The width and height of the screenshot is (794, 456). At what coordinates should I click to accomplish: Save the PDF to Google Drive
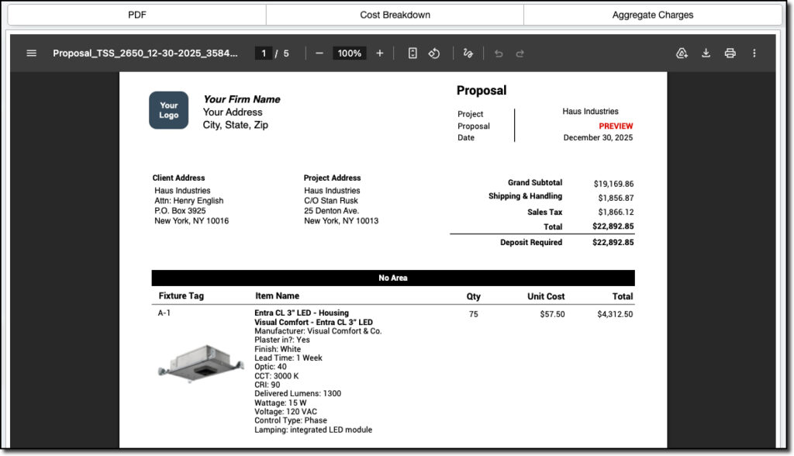click(x=682, y=54)
